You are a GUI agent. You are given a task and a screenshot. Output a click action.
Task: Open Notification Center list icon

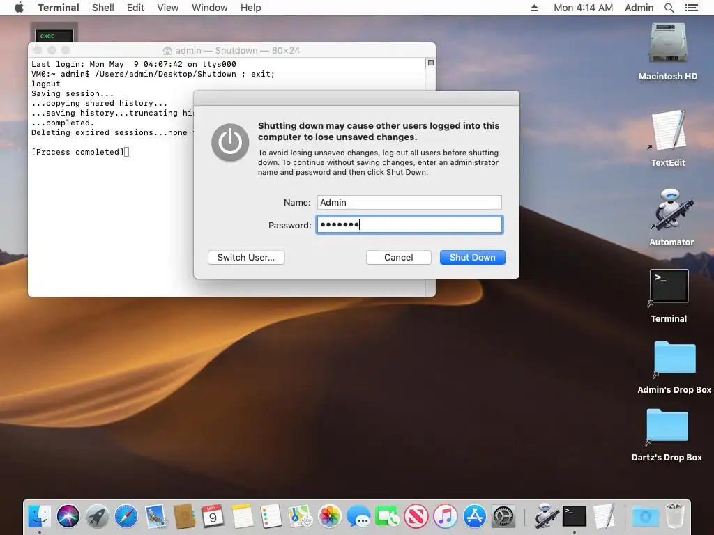(691, 8)
